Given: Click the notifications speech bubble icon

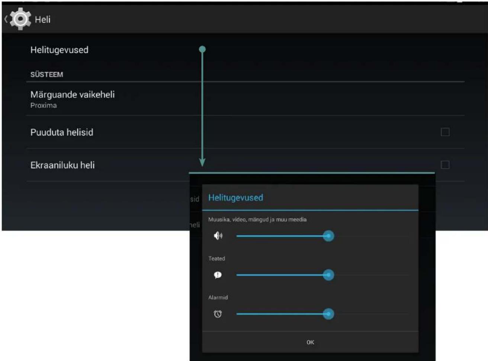Looking at the screenshot, I should (218, 275).
